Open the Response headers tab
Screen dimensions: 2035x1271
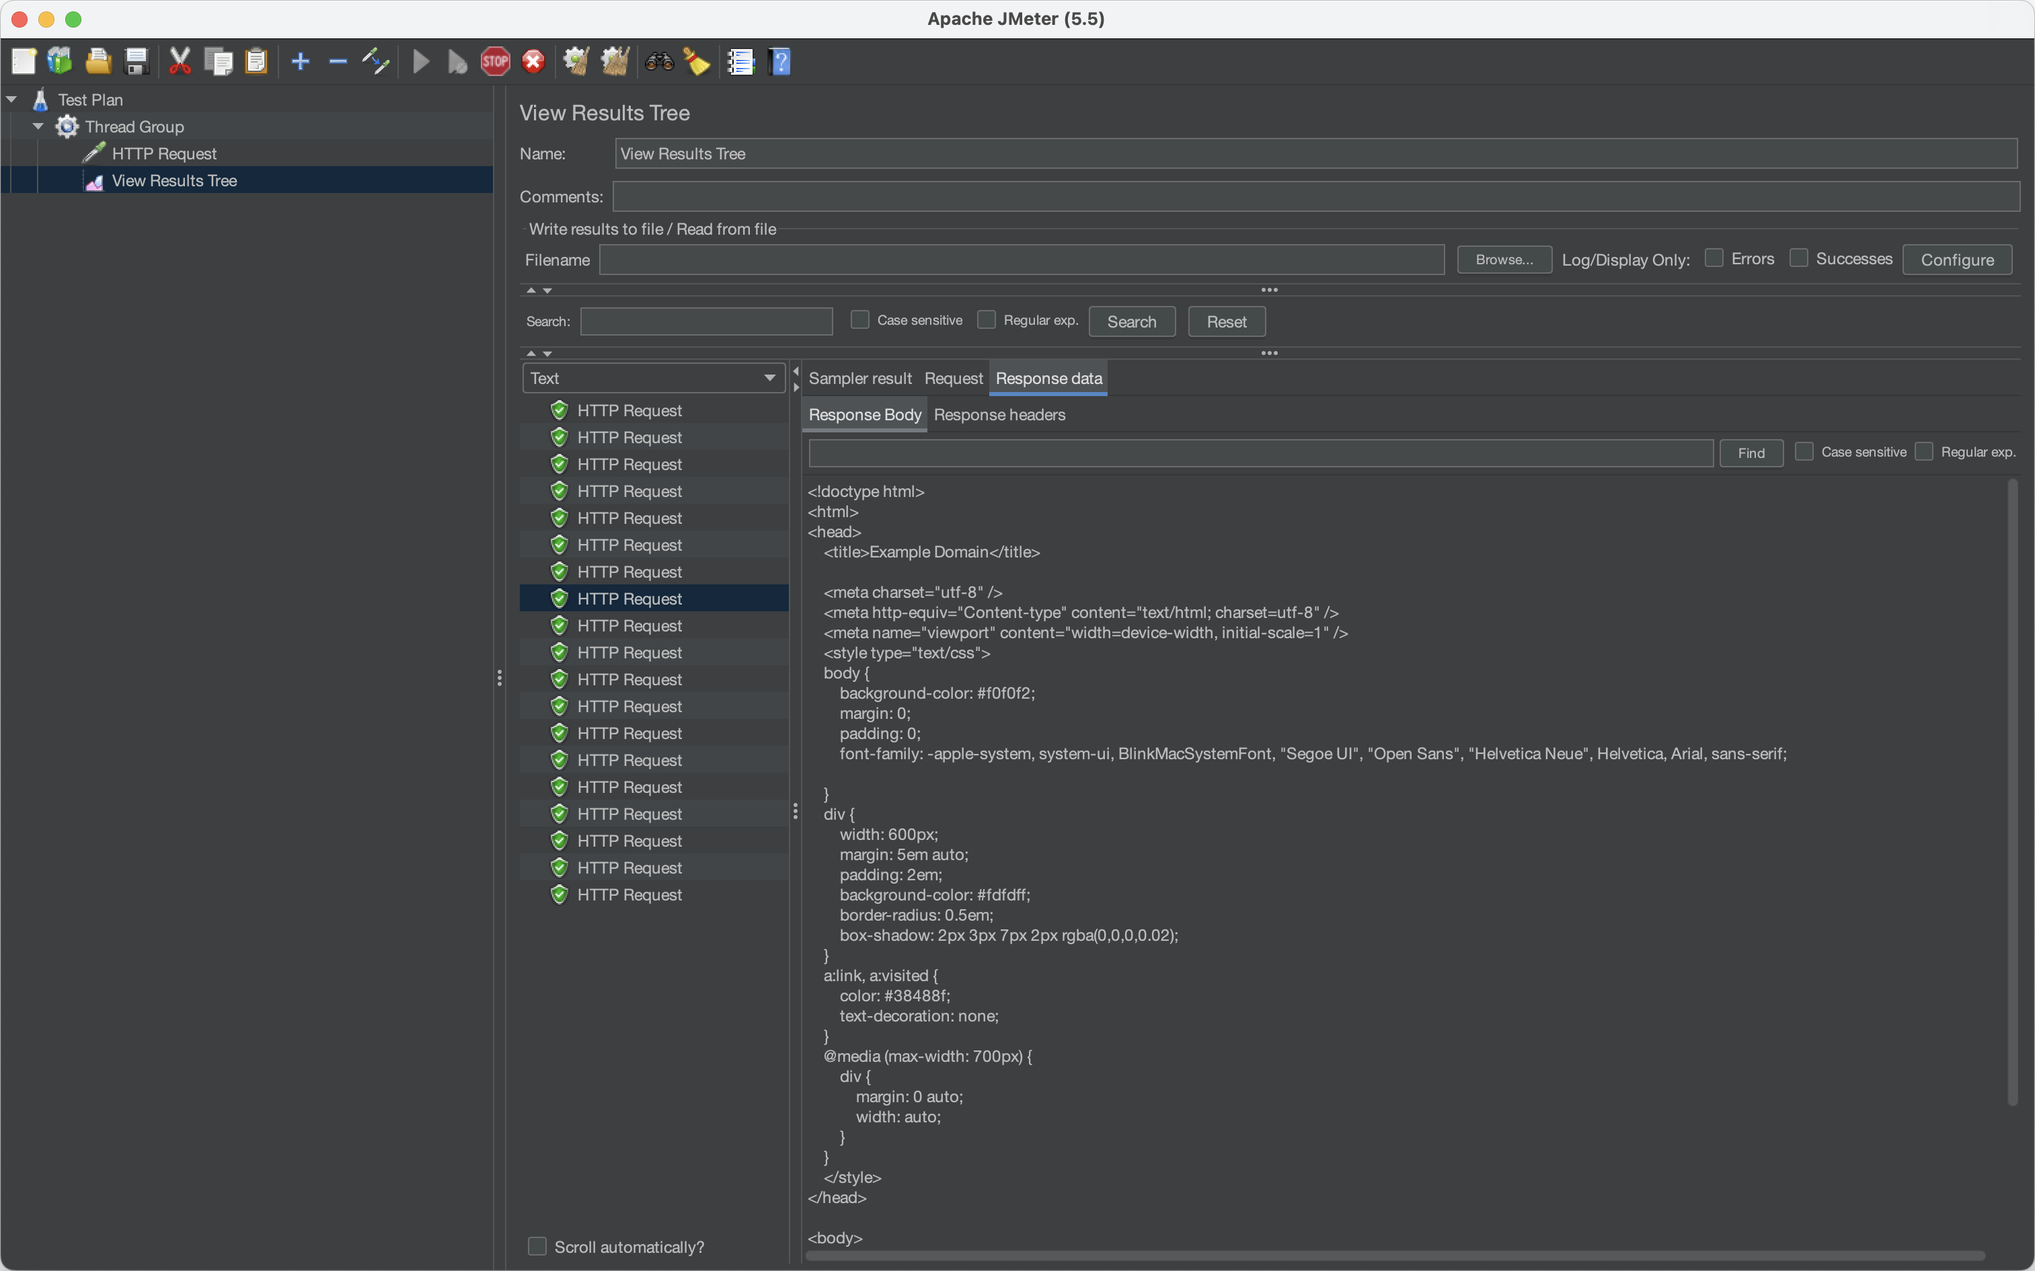[x=999, y=414]
